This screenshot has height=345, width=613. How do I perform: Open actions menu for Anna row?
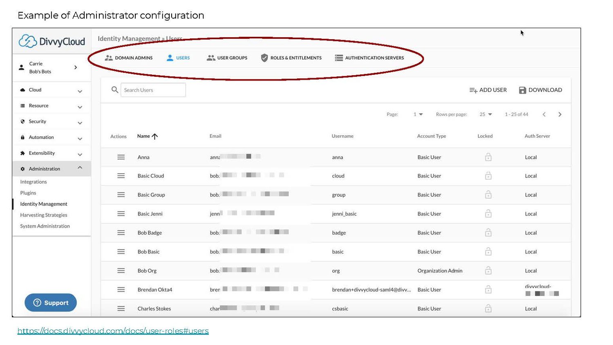(x=121, y=157)
